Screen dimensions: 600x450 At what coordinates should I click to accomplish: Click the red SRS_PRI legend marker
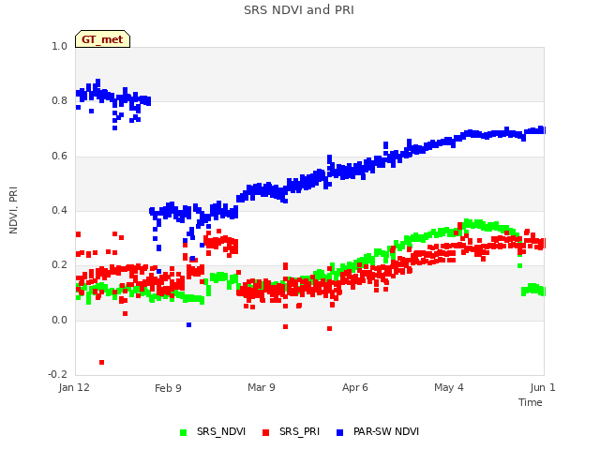(x=265, y=432)
